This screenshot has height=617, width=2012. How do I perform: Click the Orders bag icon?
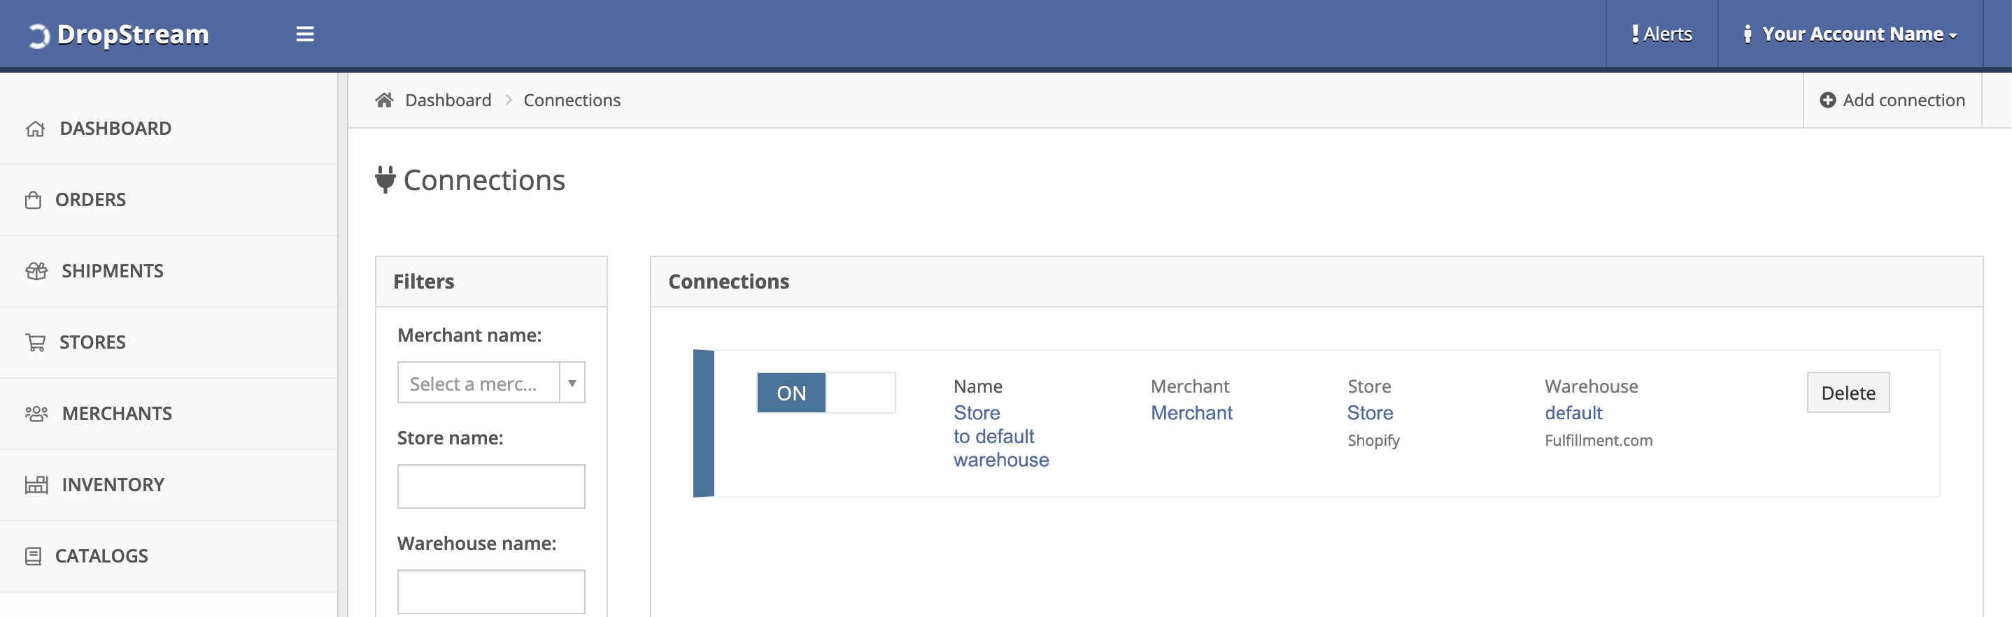click(33, 201)
